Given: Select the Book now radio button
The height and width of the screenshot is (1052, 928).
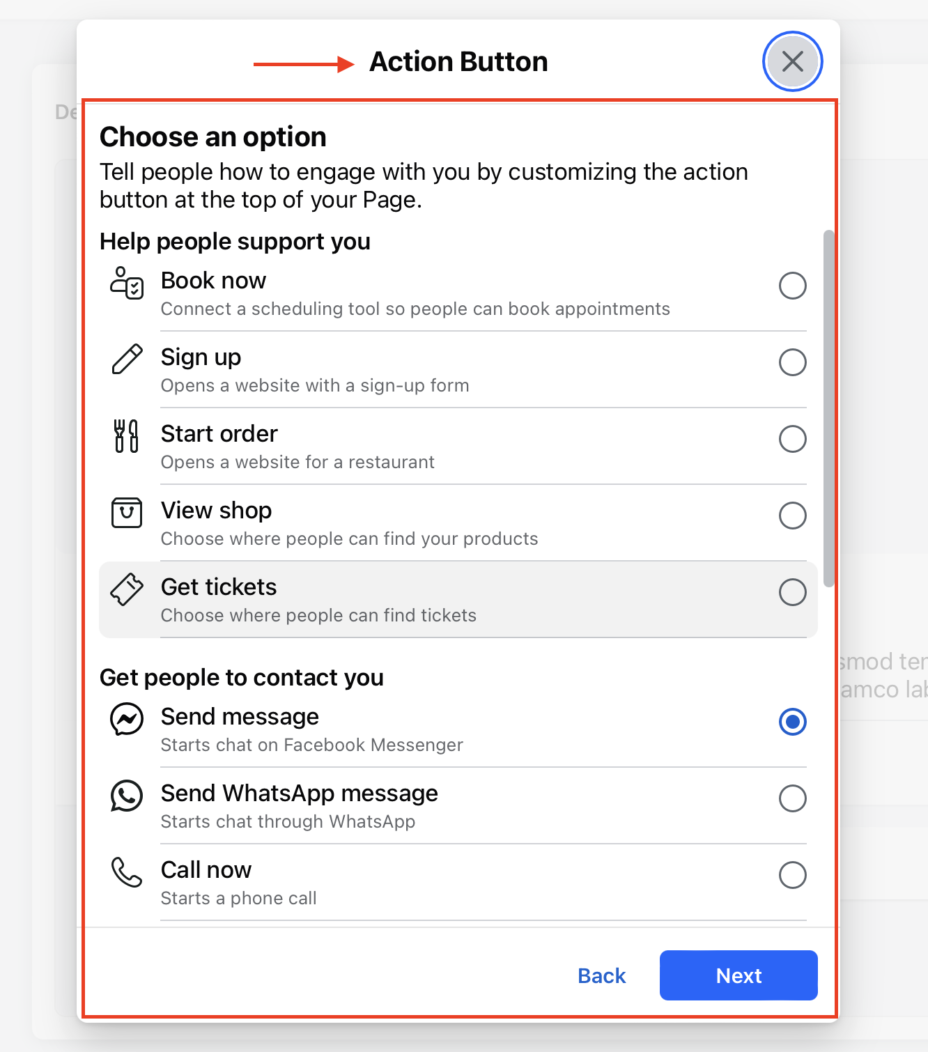Looking at the screenshot, I should (x=793, y=286).
